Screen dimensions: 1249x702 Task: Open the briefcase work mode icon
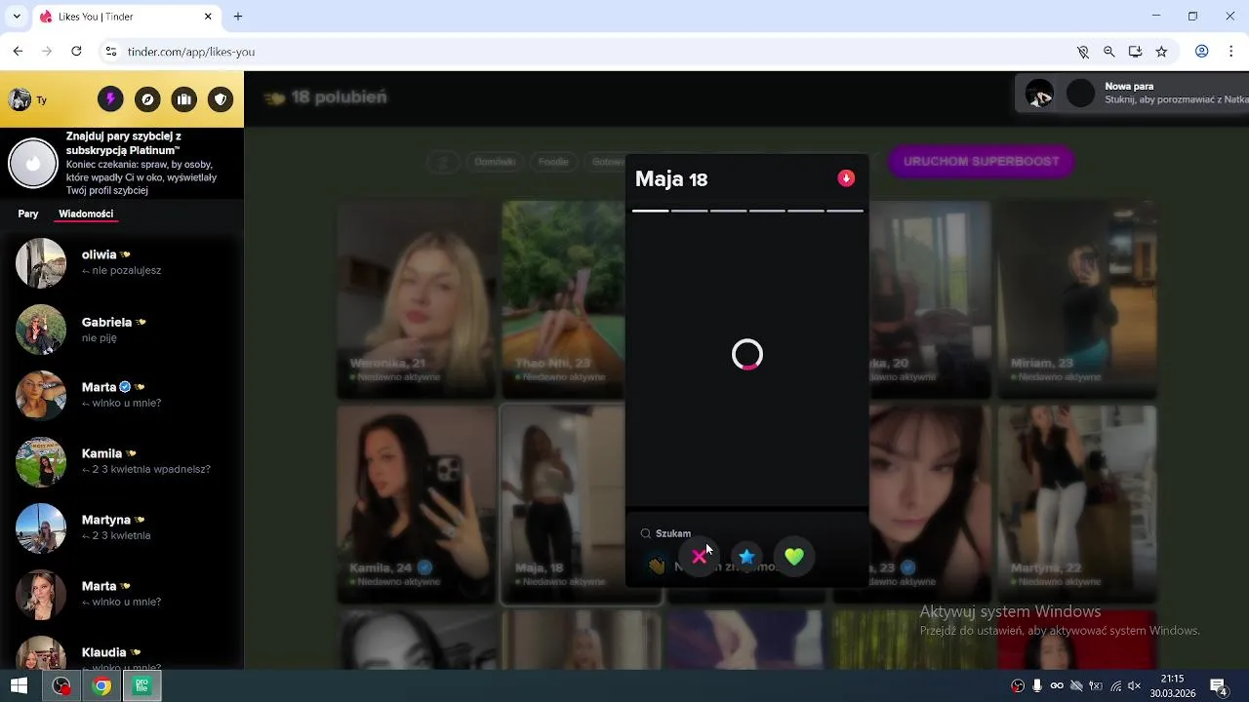[x=184, y=99]
